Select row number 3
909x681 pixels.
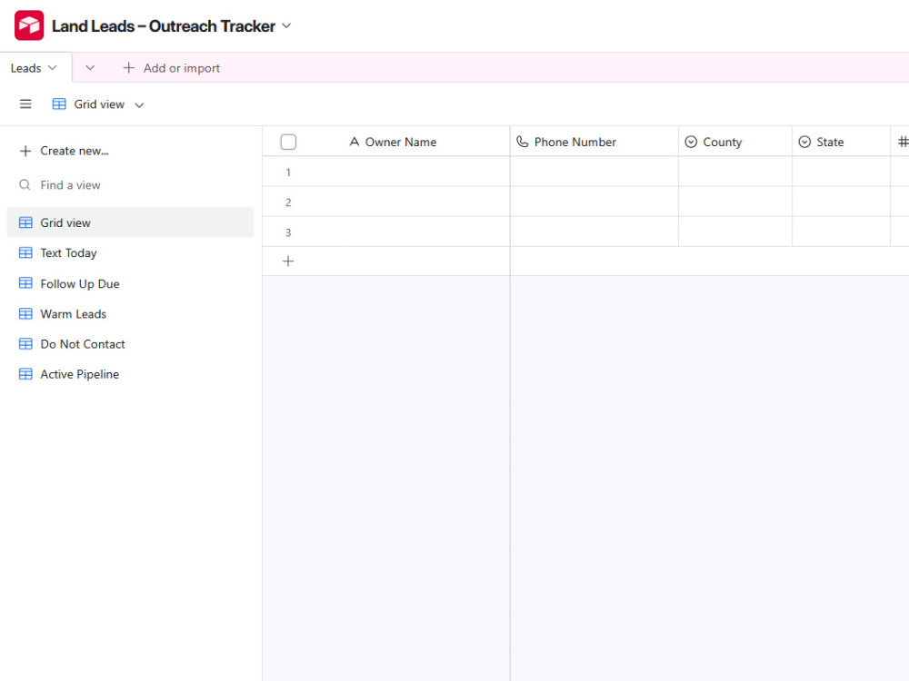pyautogui.click(x=288, y=232)
